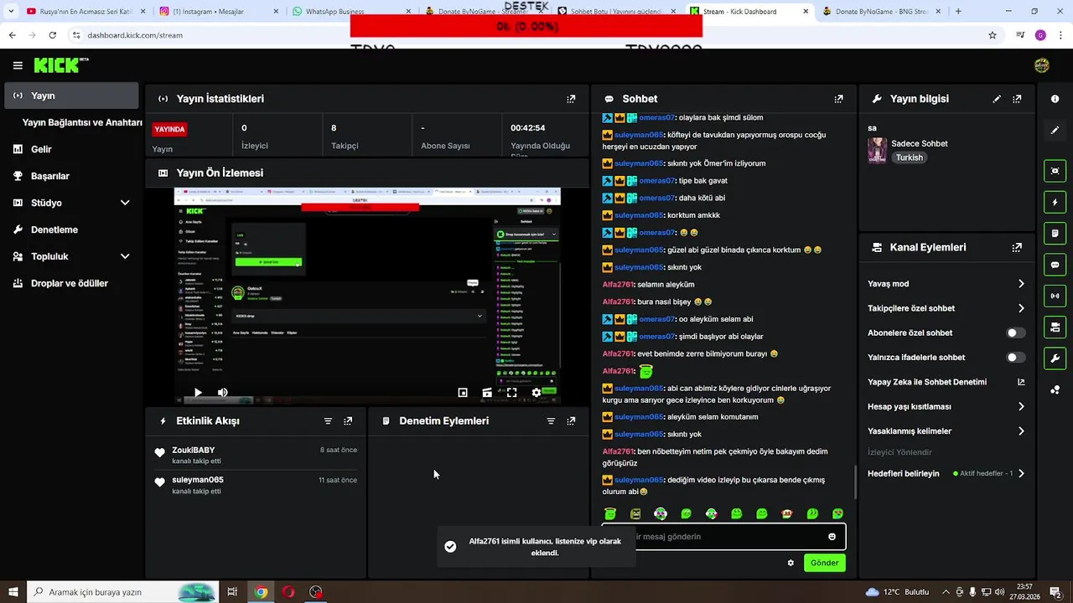Click the chat panel scrollbar
1073x603 pixels.
tap(855, 482)
